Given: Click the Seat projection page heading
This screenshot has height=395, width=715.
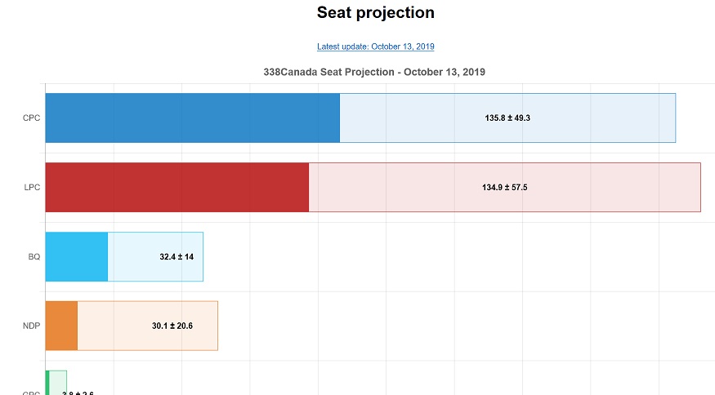Looking at the screenshot, I should (x=375, y=13).
